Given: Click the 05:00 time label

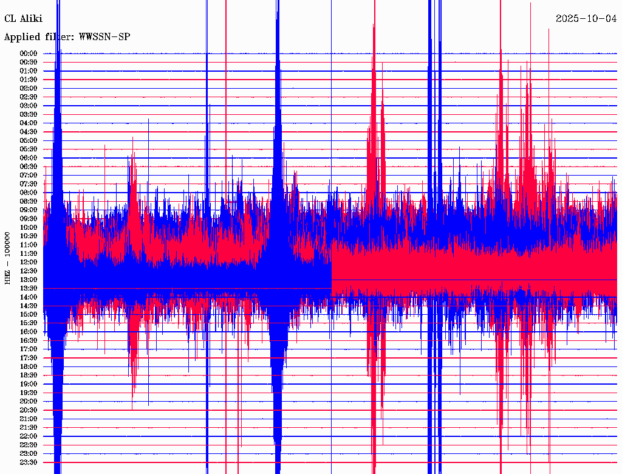Looking at the screenshot, I should click(29, 140).
